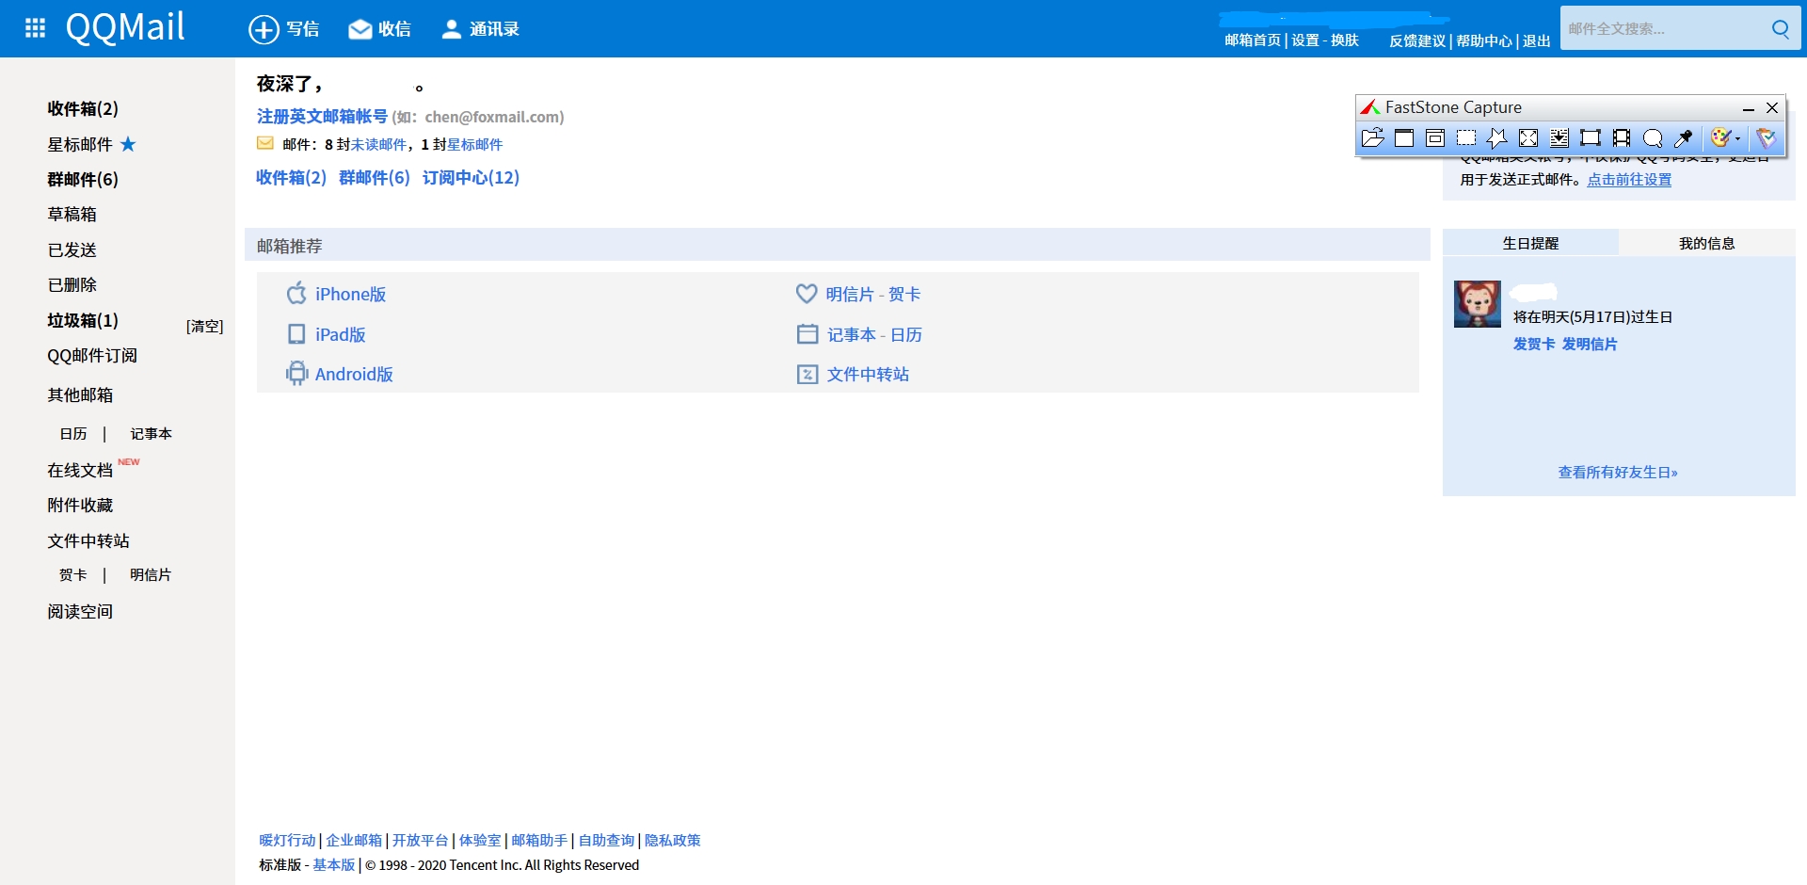Open 明信片 - 贺卡 recommendation
The image size is (1807, 885).
coord(858,294)
